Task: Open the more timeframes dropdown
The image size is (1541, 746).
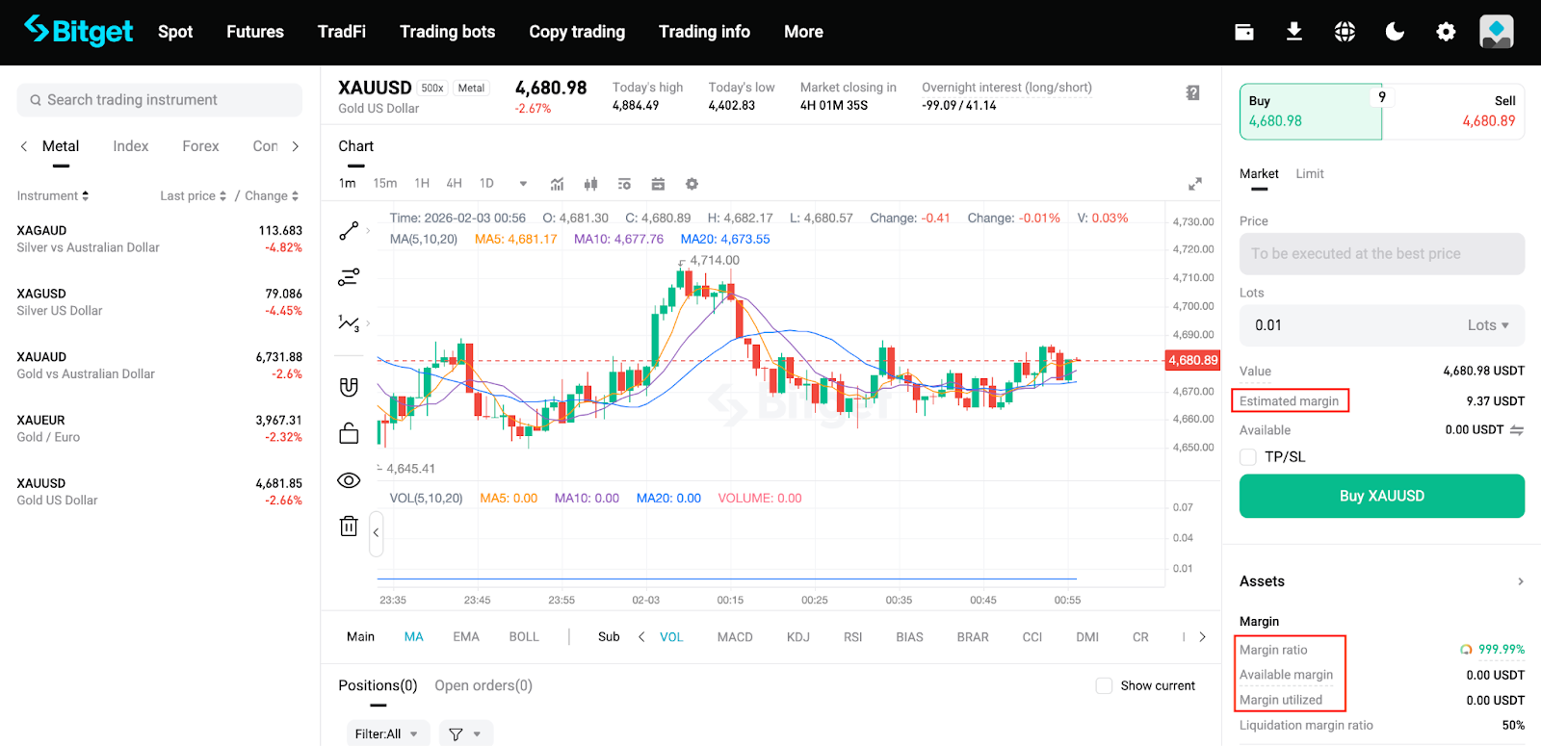Action: tap(523, 184)
